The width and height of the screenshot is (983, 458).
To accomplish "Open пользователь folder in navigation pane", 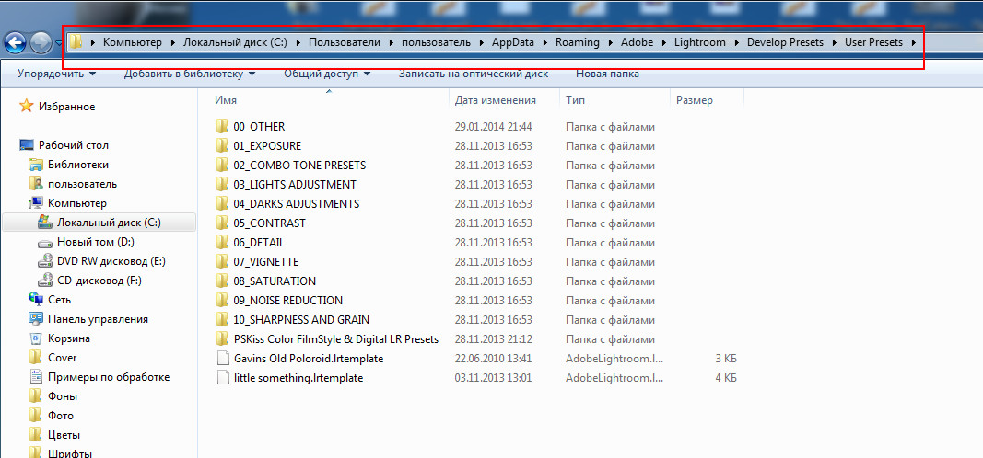I will click(x=82, y=184).
